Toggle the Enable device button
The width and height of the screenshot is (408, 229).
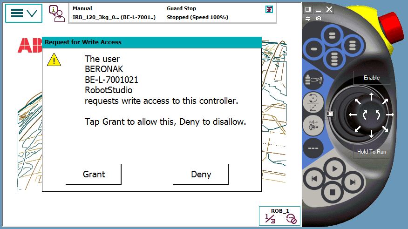tap(371, 78)
